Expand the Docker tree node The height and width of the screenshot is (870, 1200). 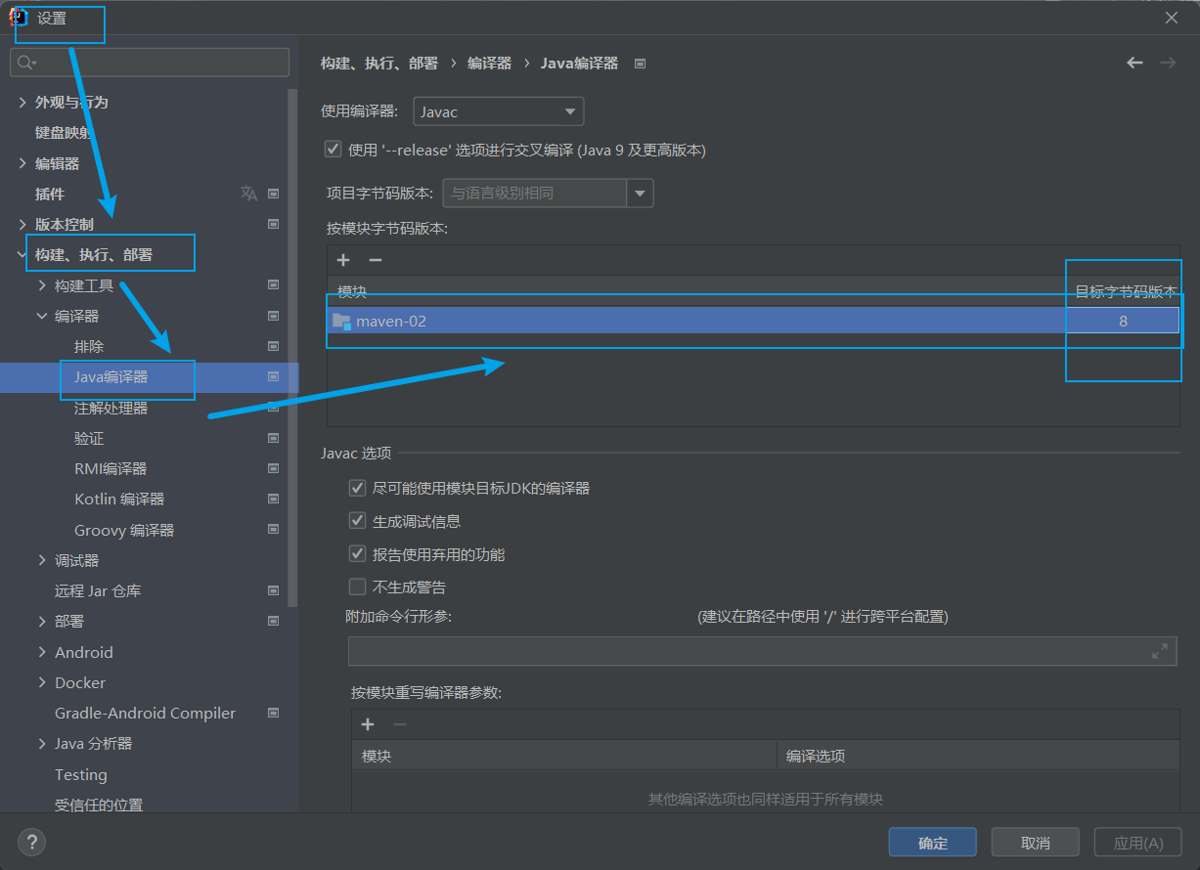[42, 682]
